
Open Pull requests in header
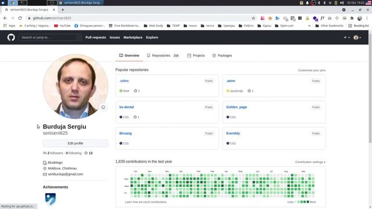(95, 37)
